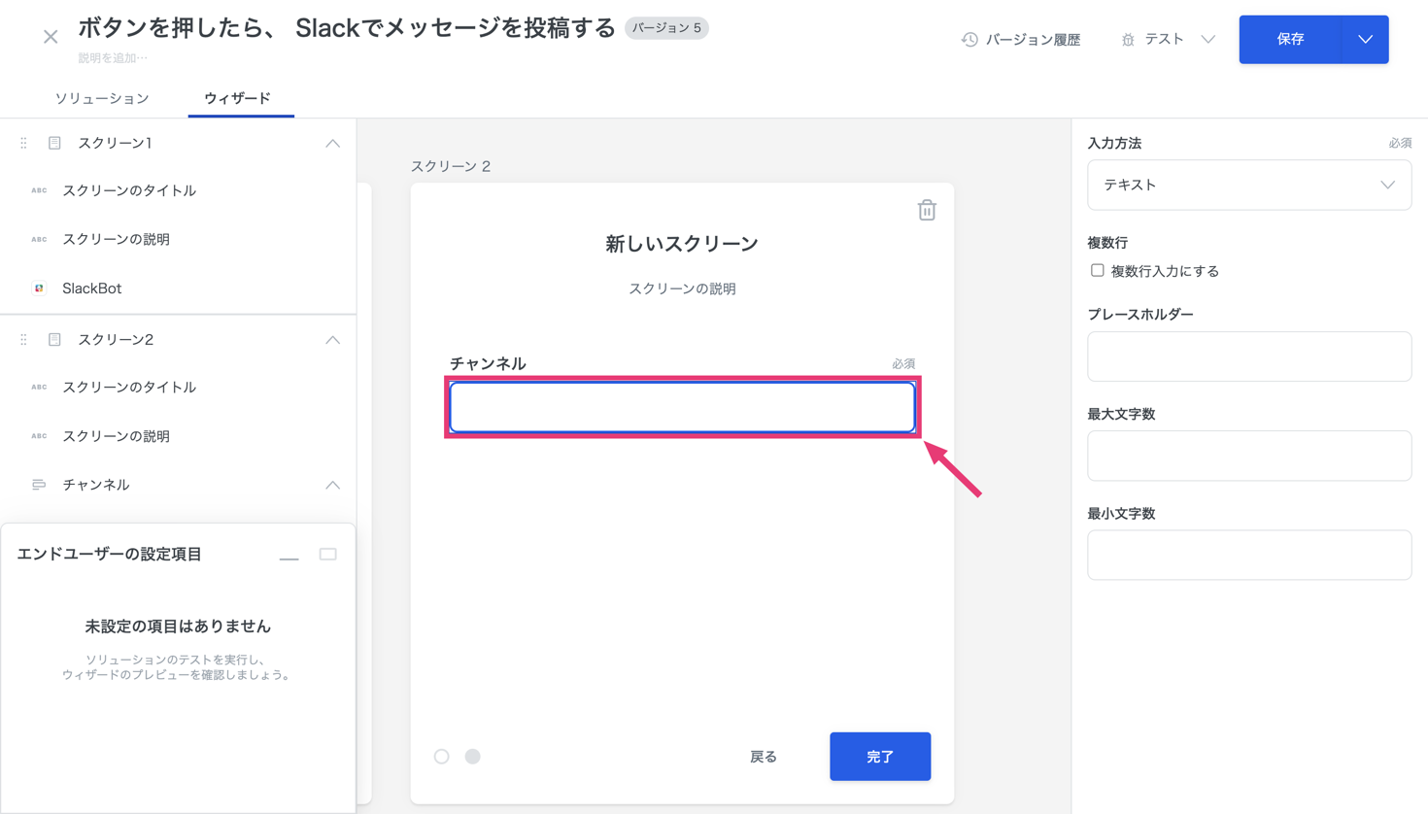Enable the 複数行入力にする checkbox
Image resolution: width=1428 pixels, height=814 pixels.
coord(1097,271)
